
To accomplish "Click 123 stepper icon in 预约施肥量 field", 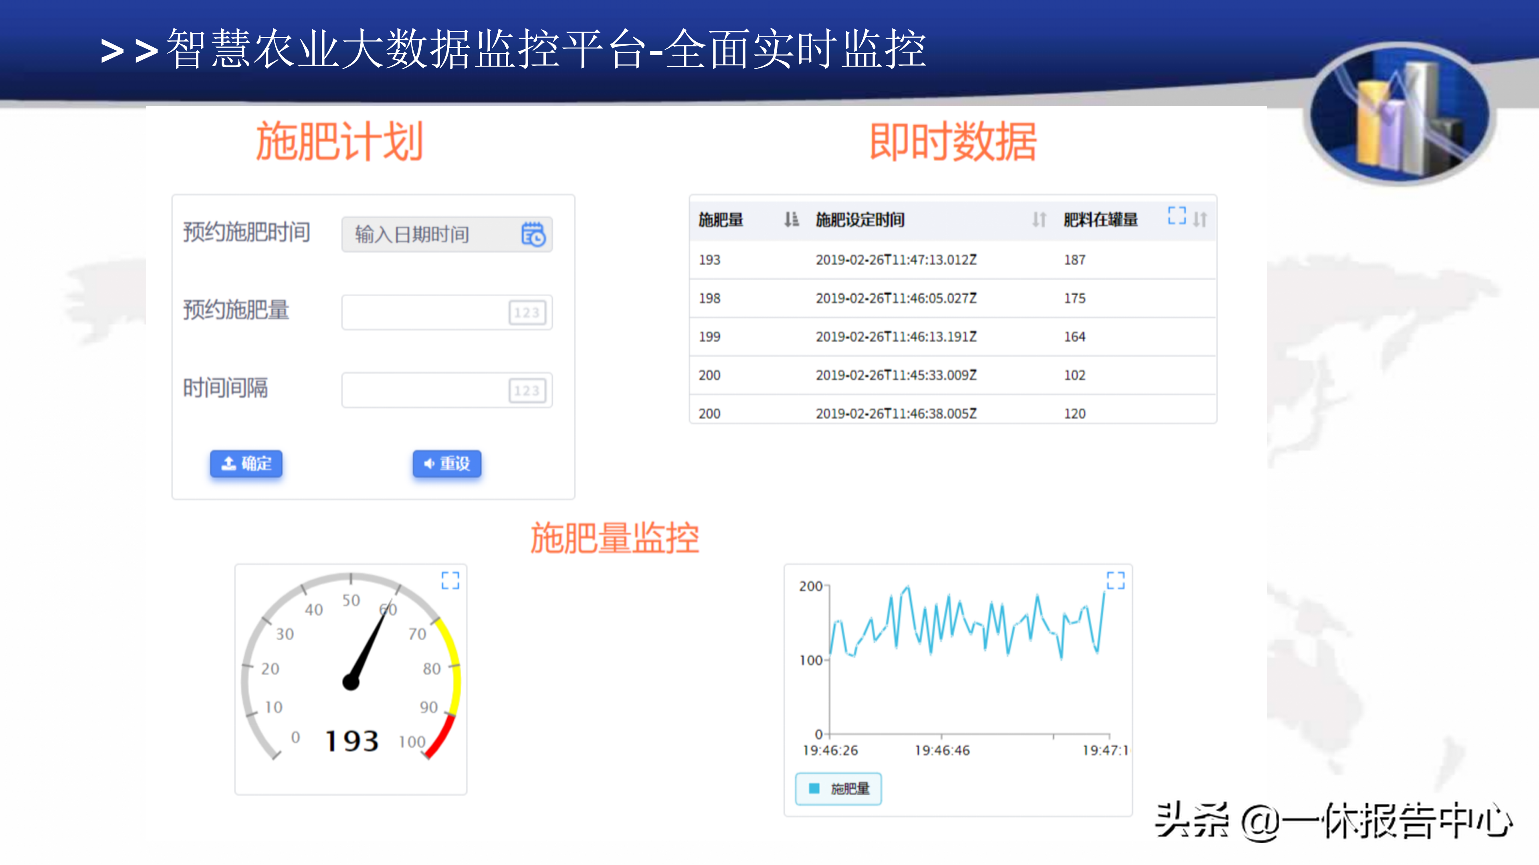I will coord(527,312).
